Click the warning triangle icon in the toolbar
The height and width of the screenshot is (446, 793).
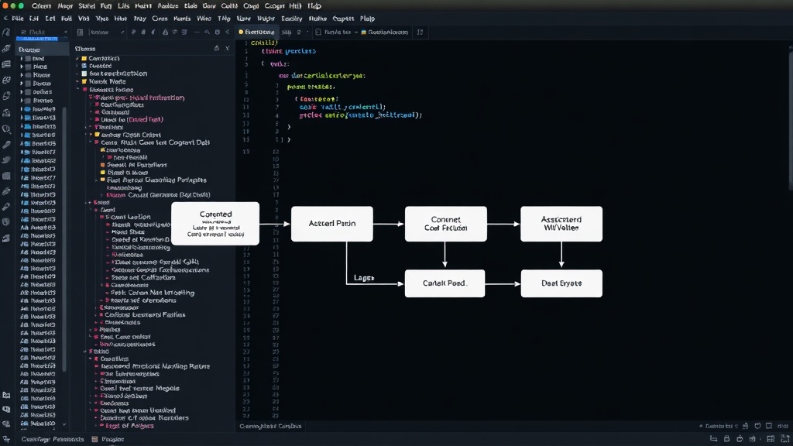coord(165,32)
